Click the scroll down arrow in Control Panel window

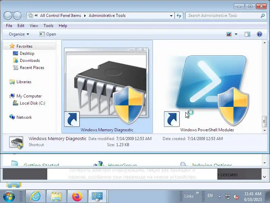pyautogui.click(x=265, y=163)
